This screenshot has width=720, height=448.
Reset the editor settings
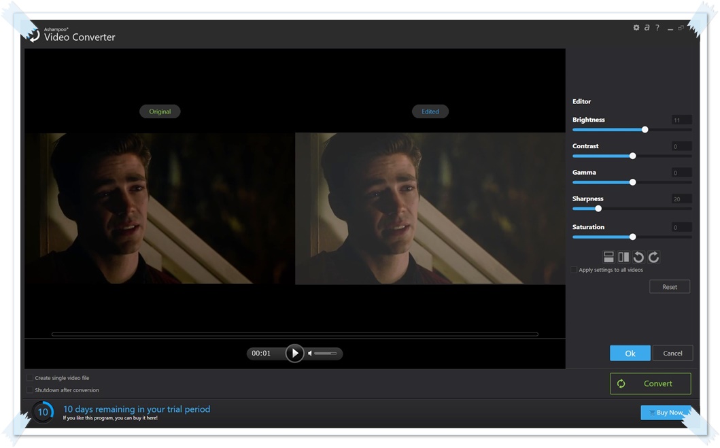pos(670,287)
